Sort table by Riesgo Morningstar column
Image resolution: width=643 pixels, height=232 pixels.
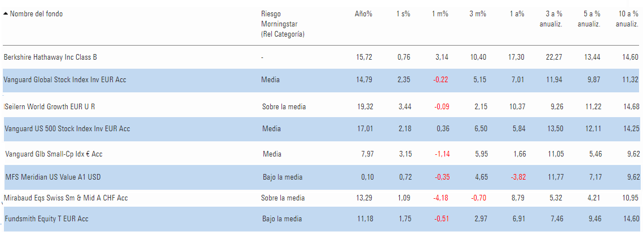point(283,24)
